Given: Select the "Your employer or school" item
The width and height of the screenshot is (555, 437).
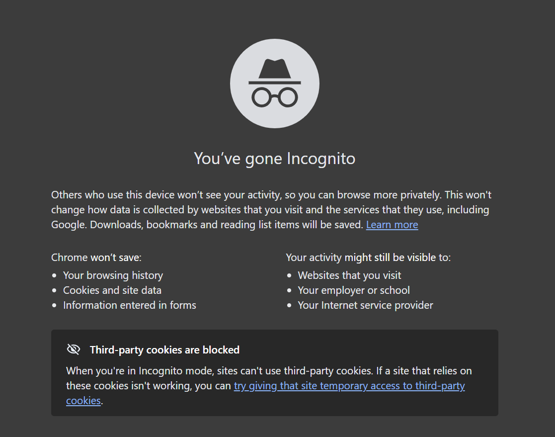Looking at the screenshot, I should point(354,290).
